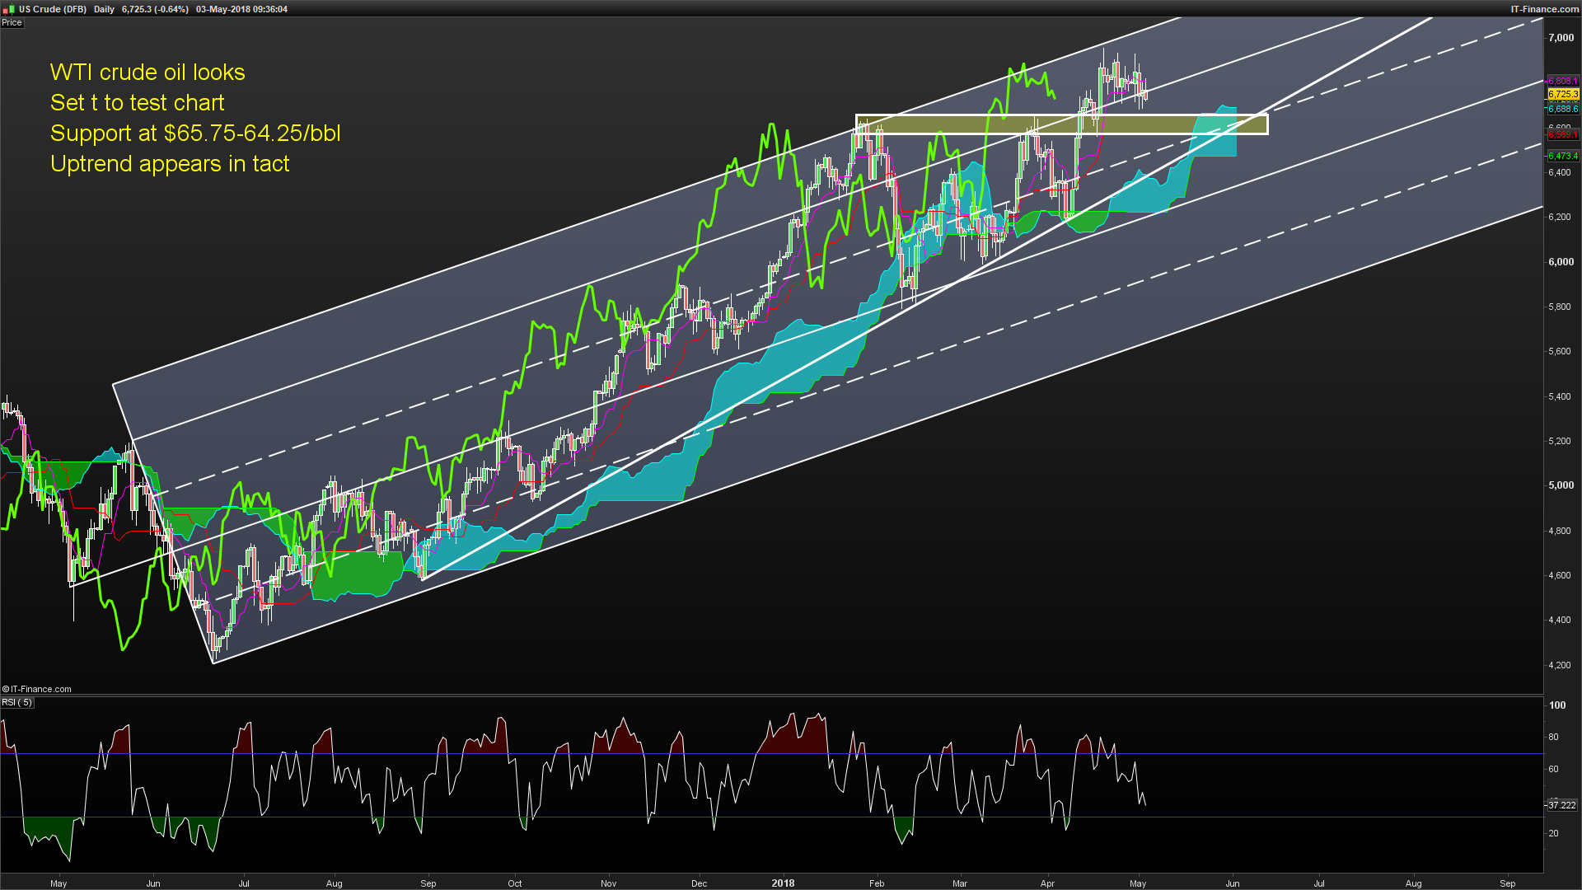Click the Nov marker on time axis
Viewport: 1582px width, 890px height.
pos(609,883)
